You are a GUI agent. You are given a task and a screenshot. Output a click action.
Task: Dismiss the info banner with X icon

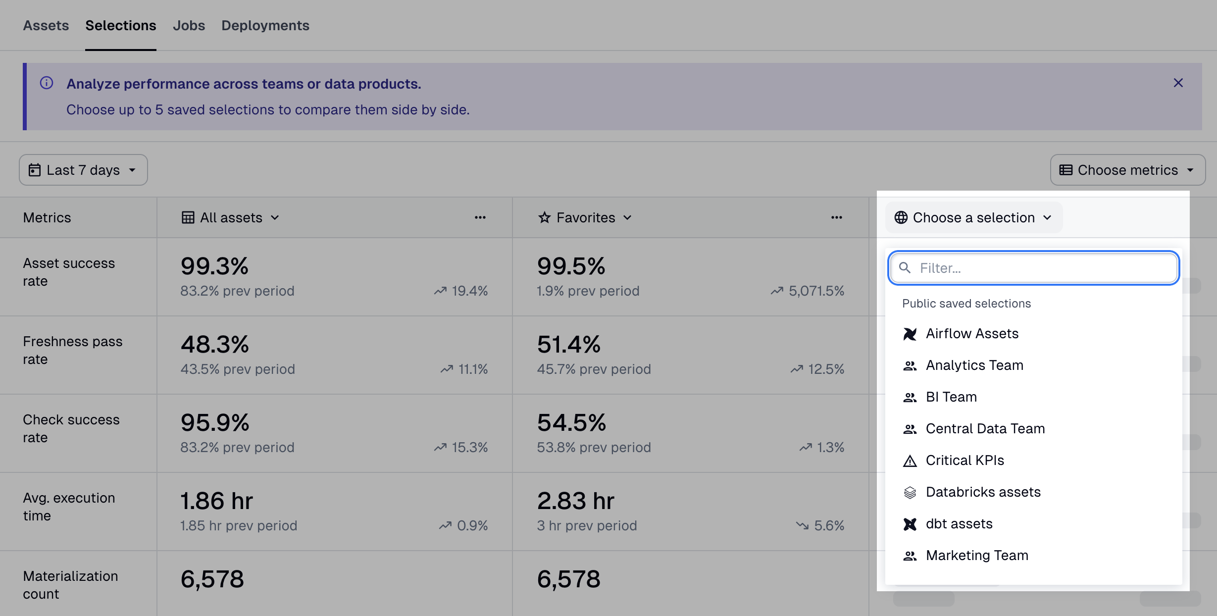(x=1178, y=83)
